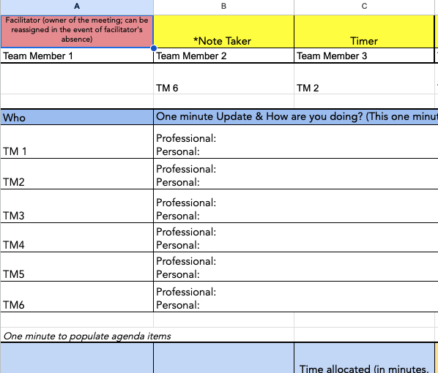Screen dimensions: 438x373
Task: Click the Professional/Personal cell for TM6
Action: coord(296,297)
